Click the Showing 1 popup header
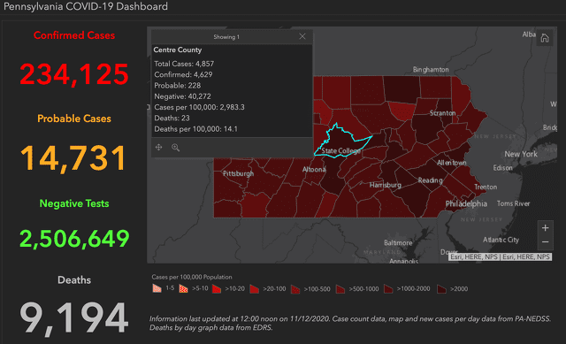 (x=226, y=36)
